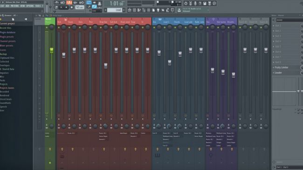The image size is (303, 170).
Task: Expand effect Slot 5 options arrow
Action: [274, 47]
